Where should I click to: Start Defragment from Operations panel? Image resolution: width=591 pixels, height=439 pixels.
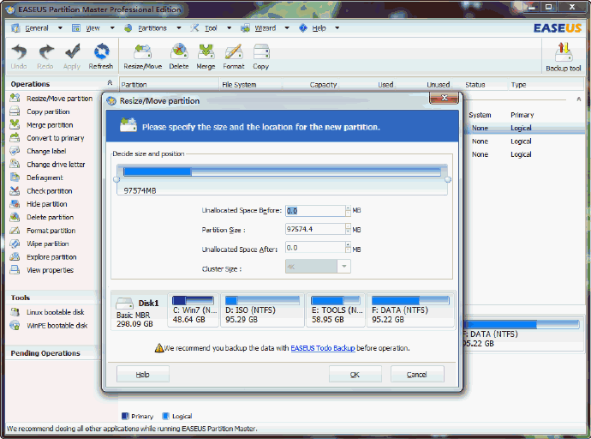click(x=45, y=177)
